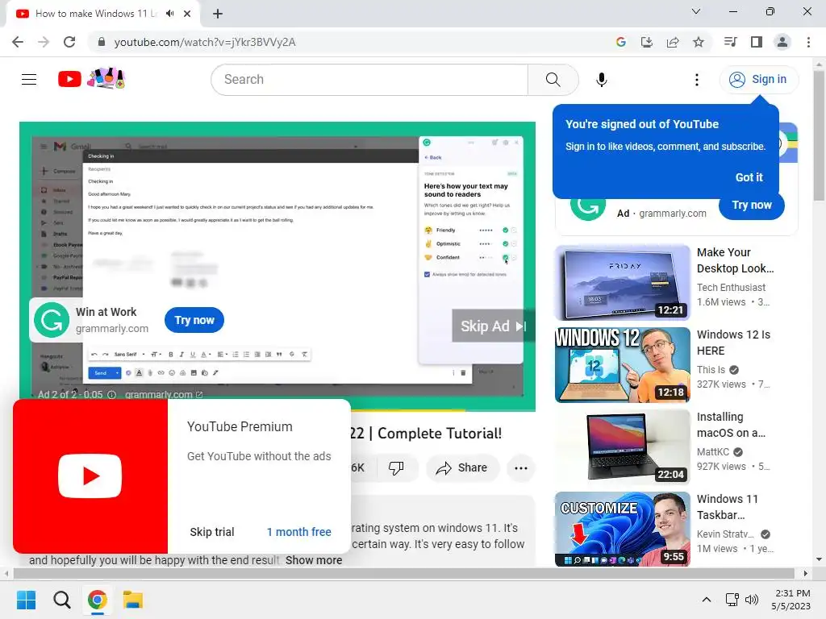This screenshot has height=619, width=826.
Task: Open Windows 11 Taskbar customize thumbnail
Action: (622, 529)
